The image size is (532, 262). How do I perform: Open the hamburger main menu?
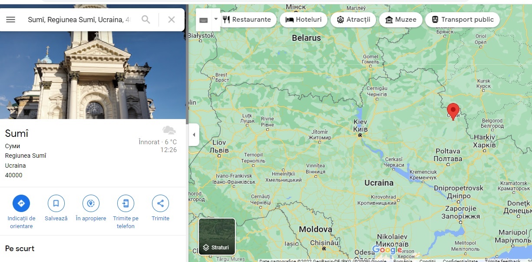coord(10,20)
